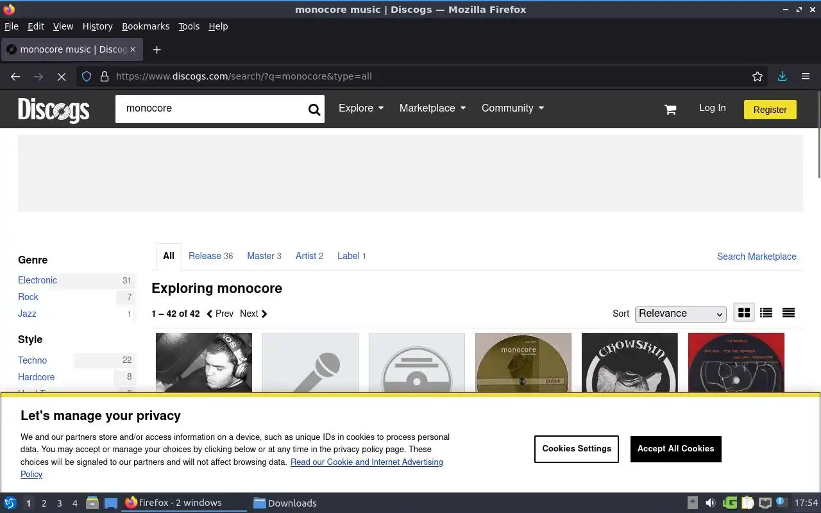Close the monocore music tab
The image size is (821, 513).
click(x=133, y=49)
